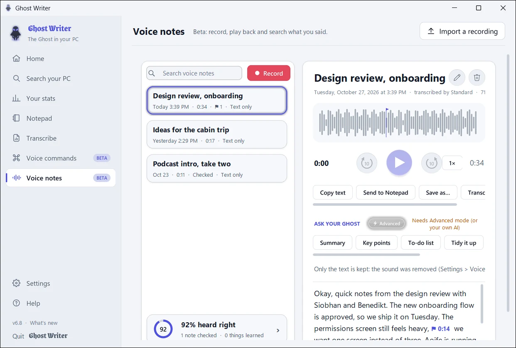Open What's new link
Screen dimensions: 516x348
pyautogui.click(x=44, y=323)
